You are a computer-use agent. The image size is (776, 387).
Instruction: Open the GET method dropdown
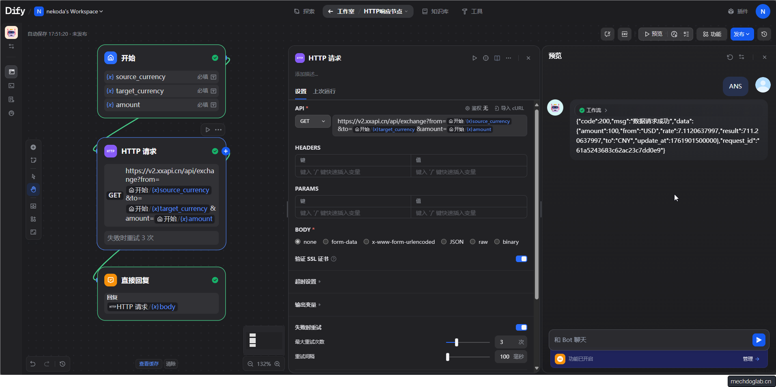313,121
